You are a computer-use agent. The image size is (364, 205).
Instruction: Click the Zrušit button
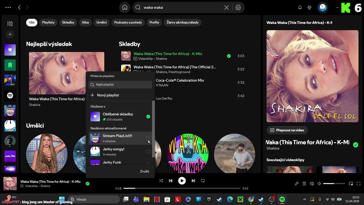(x=144, y=171)
